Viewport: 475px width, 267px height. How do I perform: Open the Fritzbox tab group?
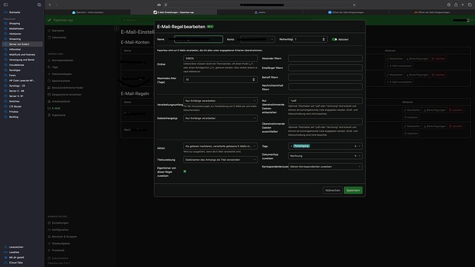click(x=14, y=111)
